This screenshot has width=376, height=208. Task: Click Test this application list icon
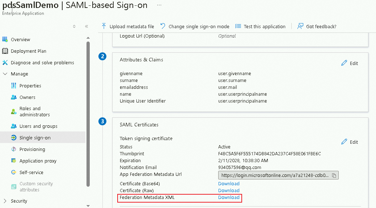pos(238,26)
